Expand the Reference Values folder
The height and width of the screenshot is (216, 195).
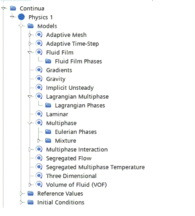pos(21,194)
